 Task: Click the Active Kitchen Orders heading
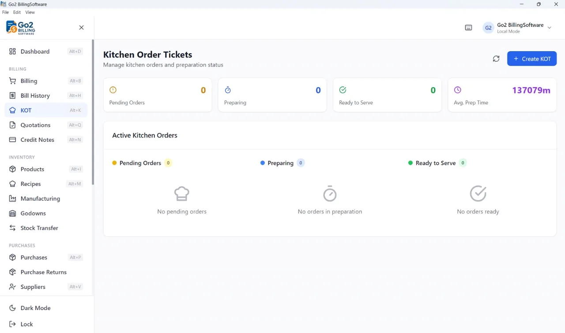[145, 135]
